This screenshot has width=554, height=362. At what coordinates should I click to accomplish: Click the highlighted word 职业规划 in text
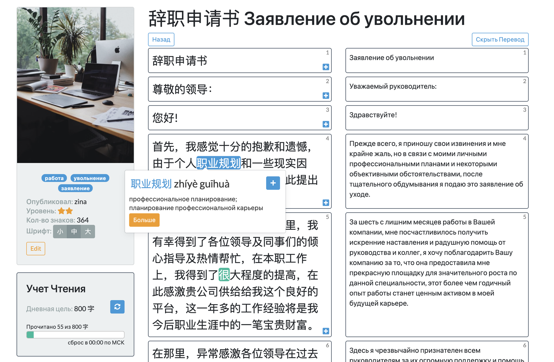point(219,163)
